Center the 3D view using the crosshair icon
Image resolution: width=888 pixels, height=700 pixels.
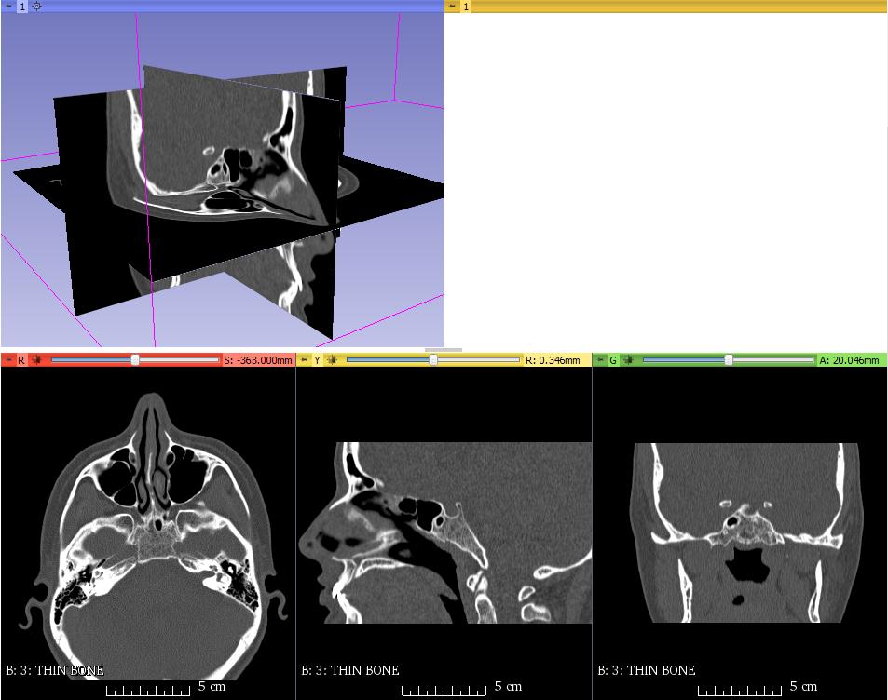pos(37,7)
